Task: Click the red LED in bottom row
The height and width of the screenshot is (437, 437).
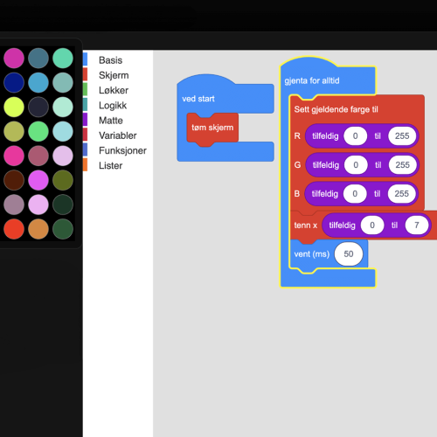Action: pyautogui.click(x=14, y=229)
